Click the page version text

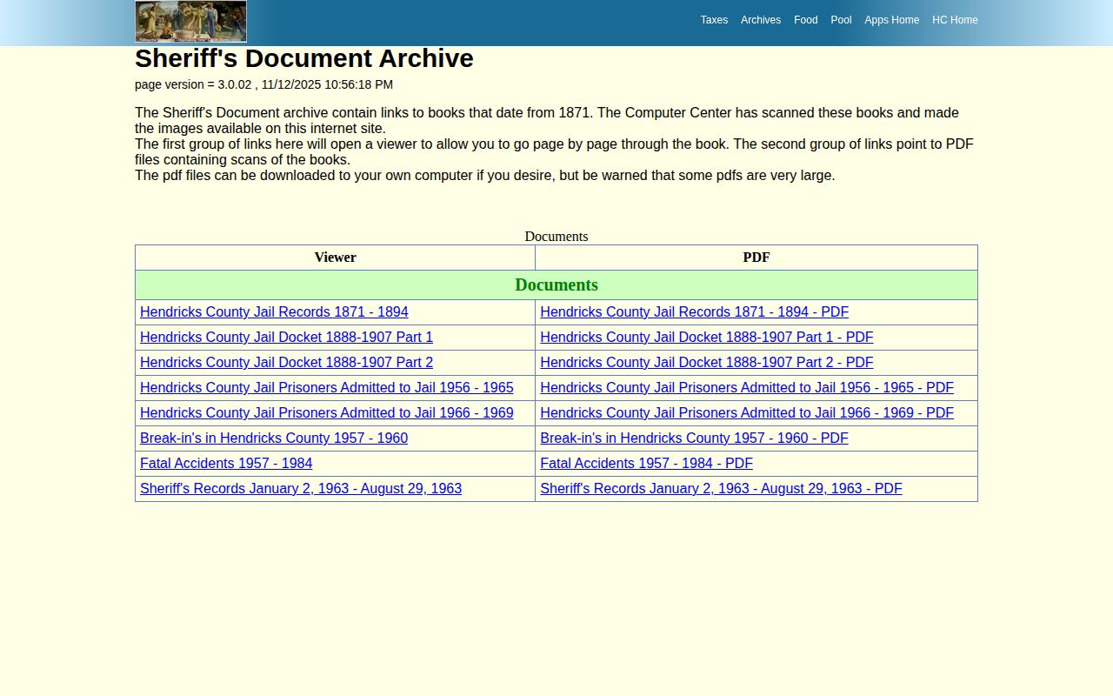263,84
